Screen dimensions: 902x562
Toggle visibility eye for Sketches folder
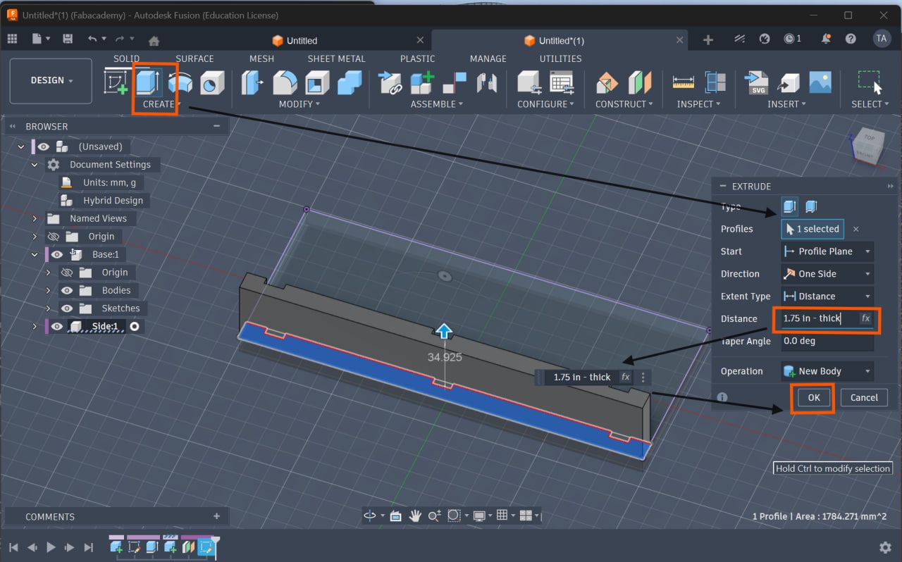[67, 308]
